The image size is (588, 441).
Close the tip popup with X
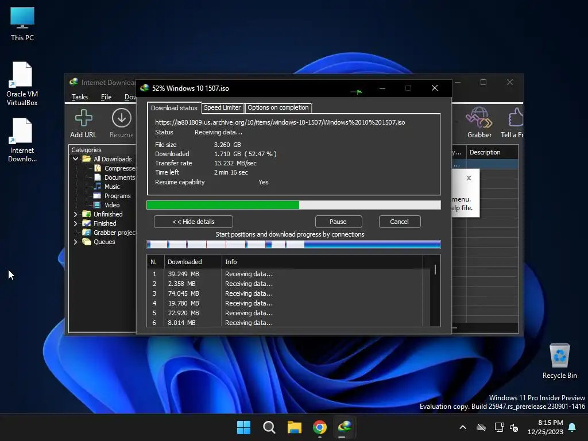tap(469, 178)
